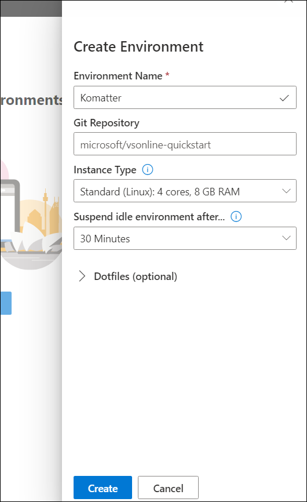Image resolution: width=307 pixels, height=502 pixels.
Task: Click the blue button behind the panel
Action: (6, 303)
